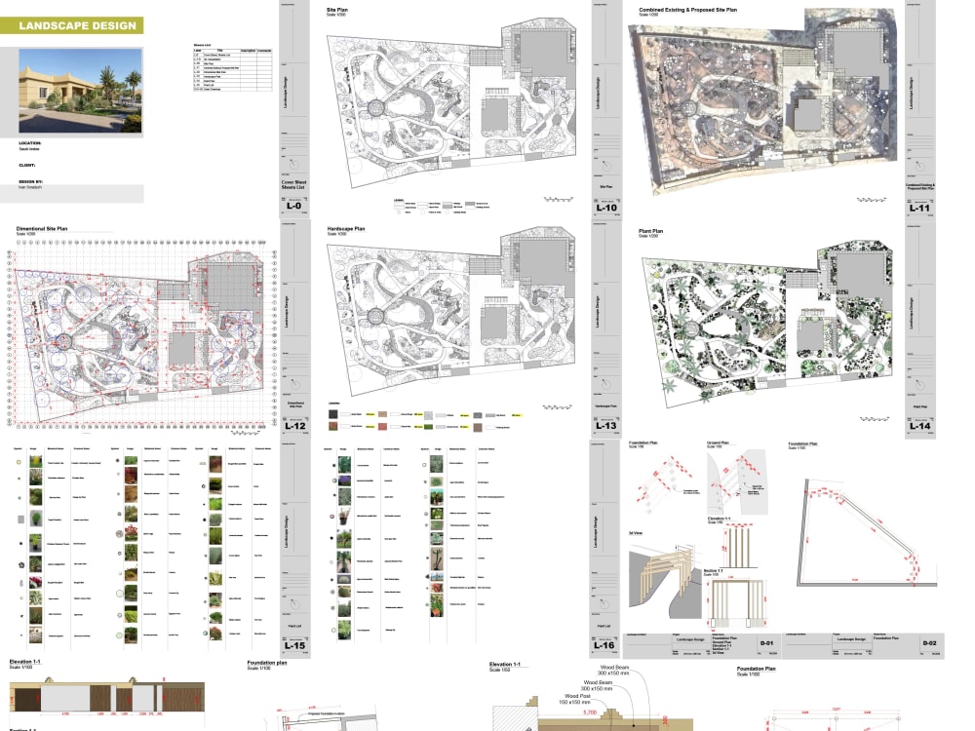The width and height of the screenshot is (975, 731).
Task: Click the Ground Plan heading on sheet D-01
Action: tap(719, 443)
